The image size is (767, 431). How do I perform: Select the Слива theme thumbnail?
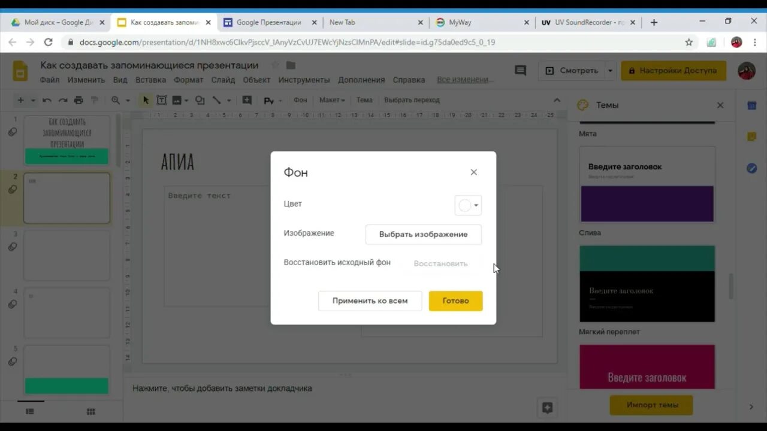(647, 184)
